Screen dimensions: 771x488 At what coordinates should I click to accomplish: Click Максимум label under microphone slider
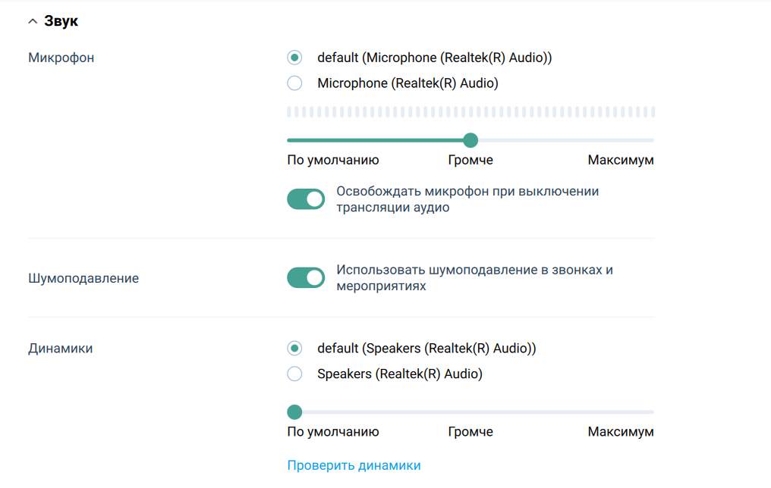click(621, 160)
